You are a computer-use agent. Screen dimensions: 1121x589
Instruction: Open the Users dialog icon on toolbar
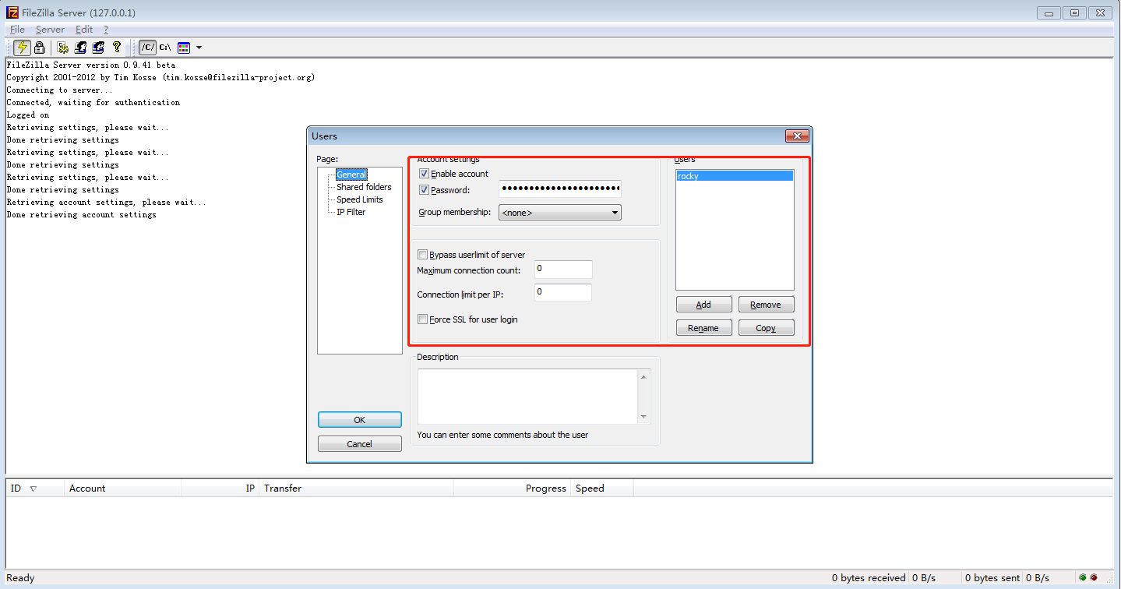click(80, 48)
